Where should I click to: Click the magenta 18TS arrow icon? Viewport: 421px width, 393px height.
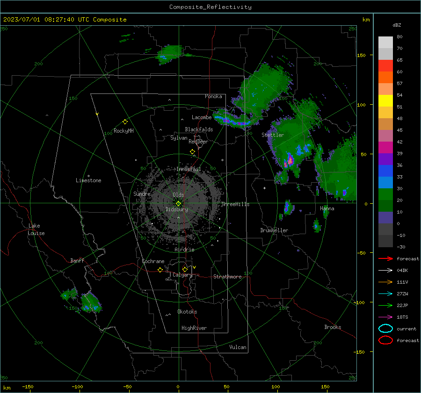385,317
